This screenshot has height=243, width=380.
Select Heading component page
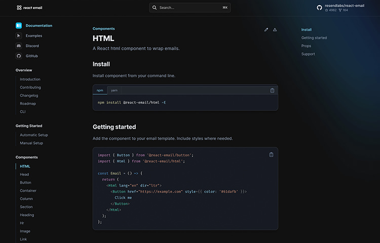[x=27, y=215]
